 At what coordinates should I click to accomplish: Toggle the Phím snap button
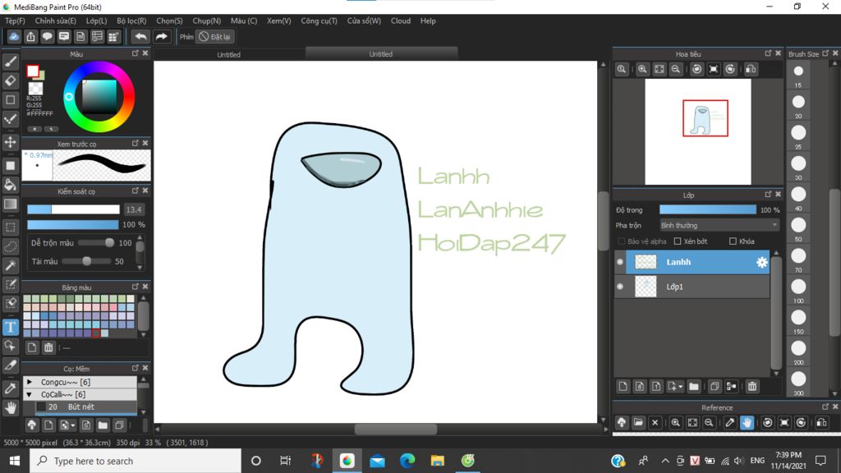click(x=186, y=37)
